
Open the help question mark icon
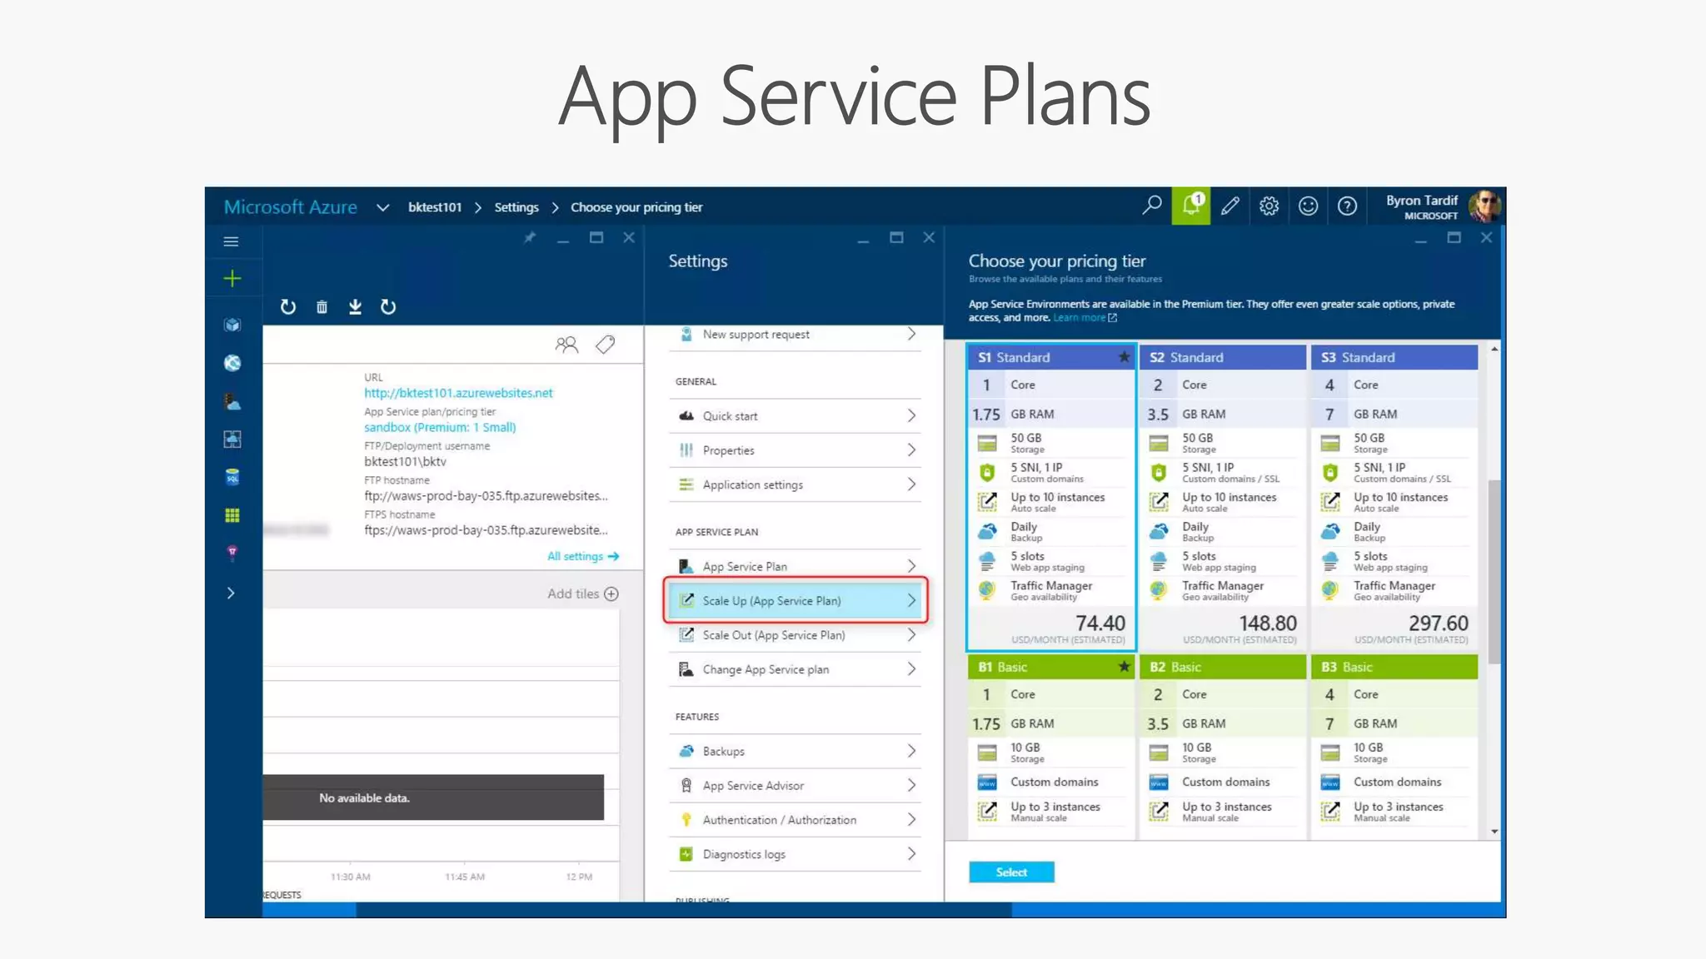pyautogui.click(x=1347, y=206)
